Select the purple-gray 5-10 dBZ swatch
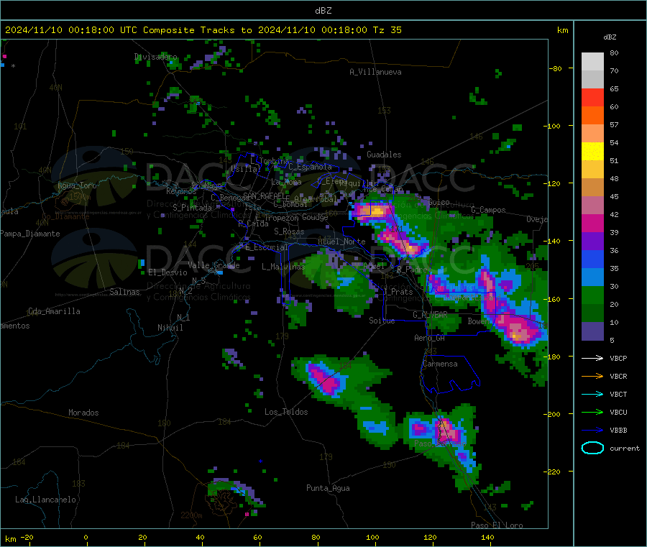Screen dimensions: 647x547 pyautogui.click(x=592, y=331)
